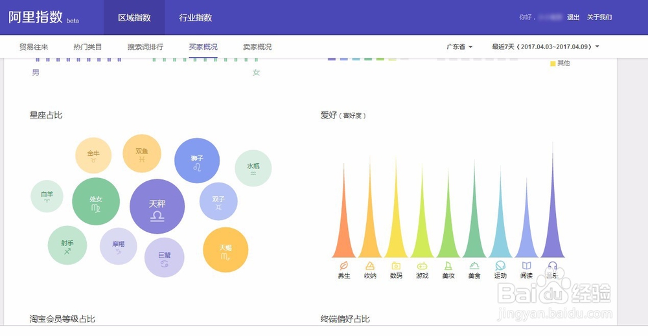Screen dimensions: 648x336
Task: Go to 搜索词排行 sub-tab
Action: click(x=145, y=47)
